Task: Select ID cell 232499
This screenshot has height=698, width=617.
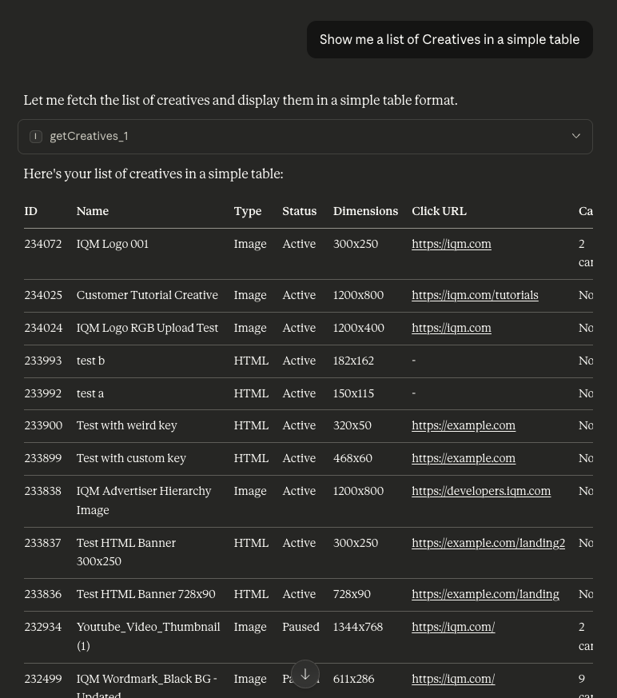Action: [42, 680]
